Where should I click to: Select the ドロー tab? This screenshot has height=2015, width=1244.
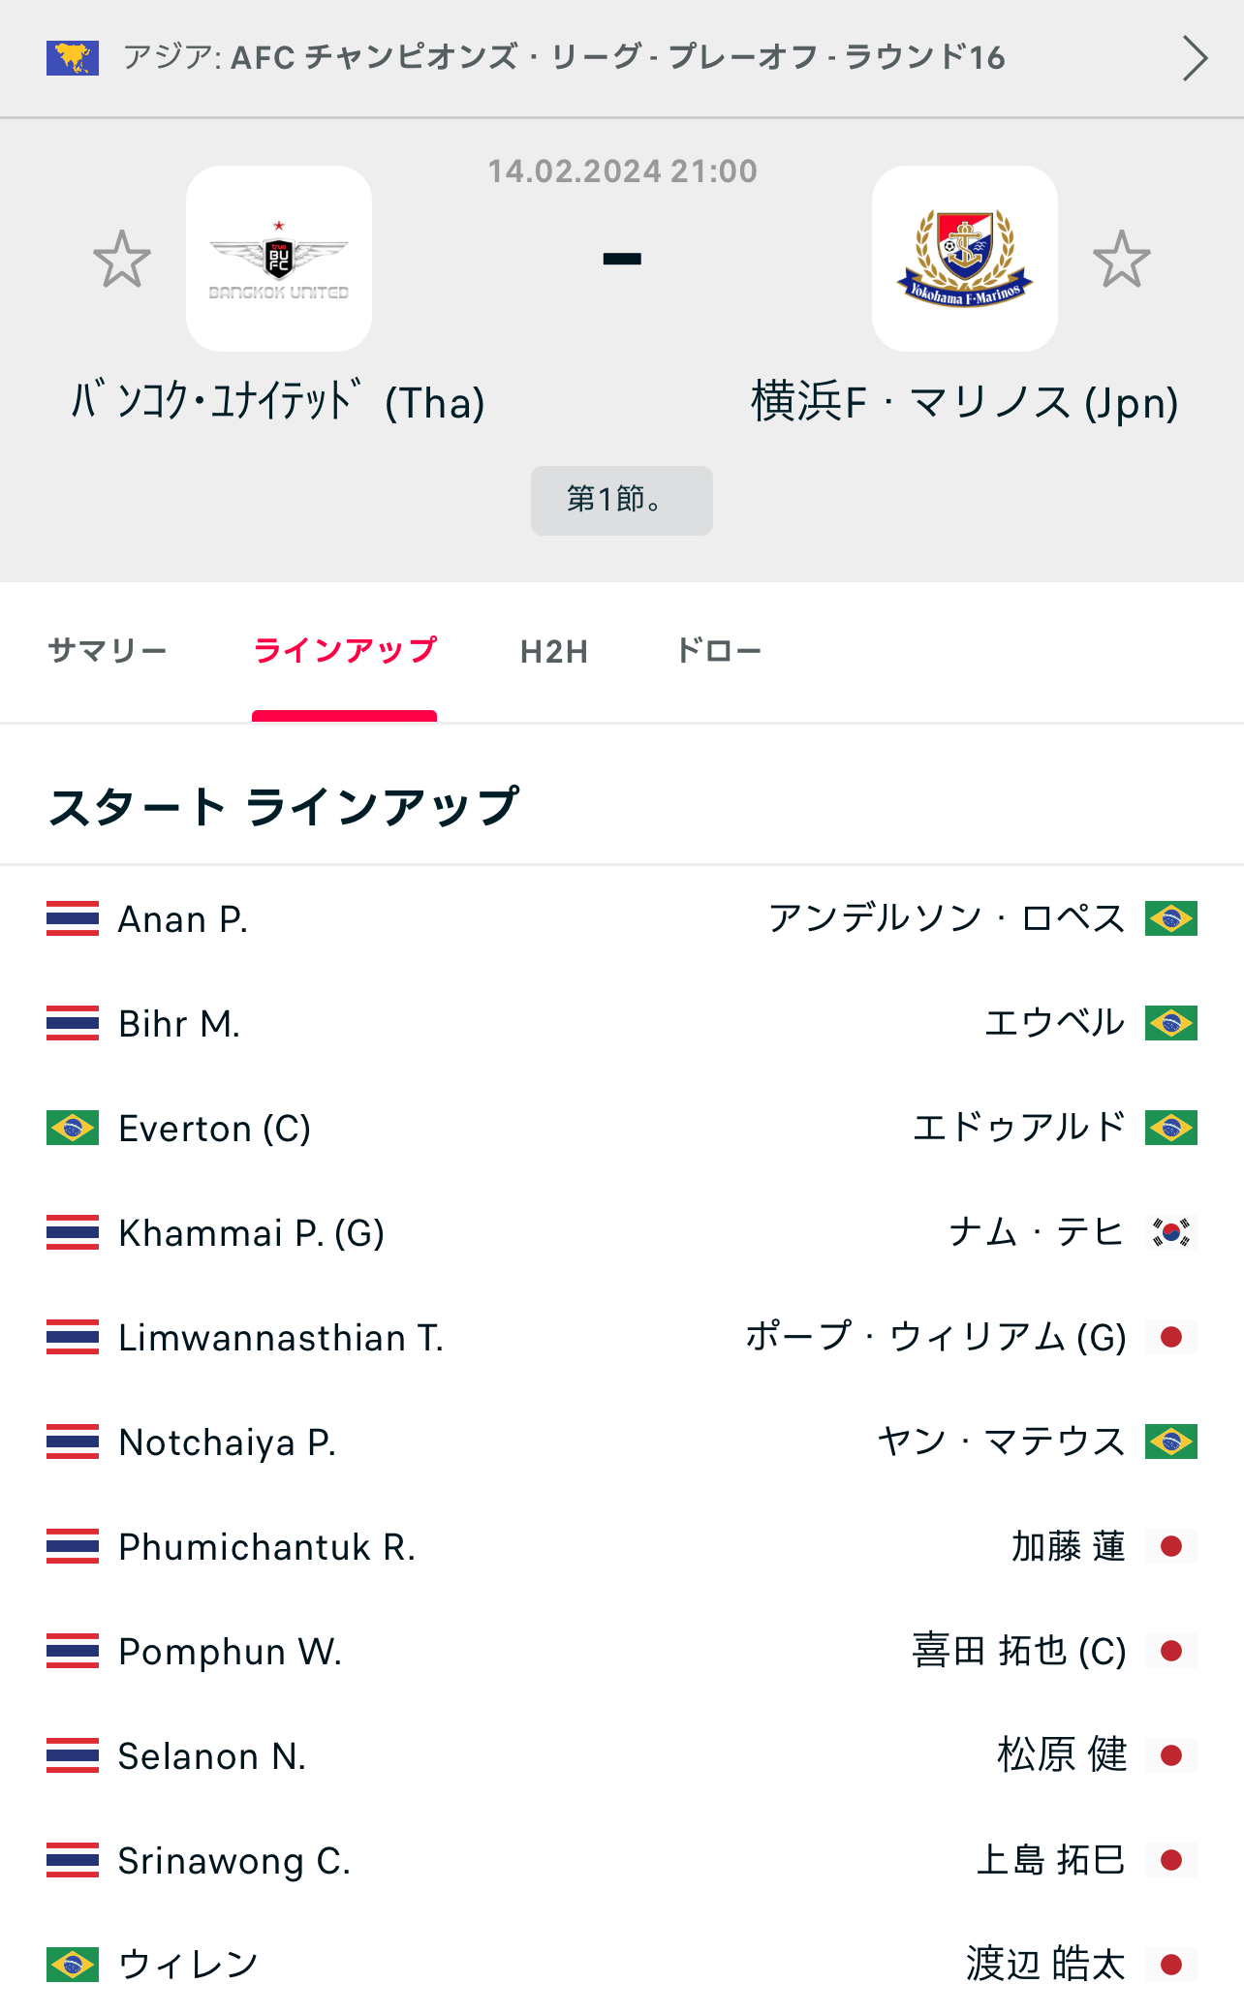(719, 651)
